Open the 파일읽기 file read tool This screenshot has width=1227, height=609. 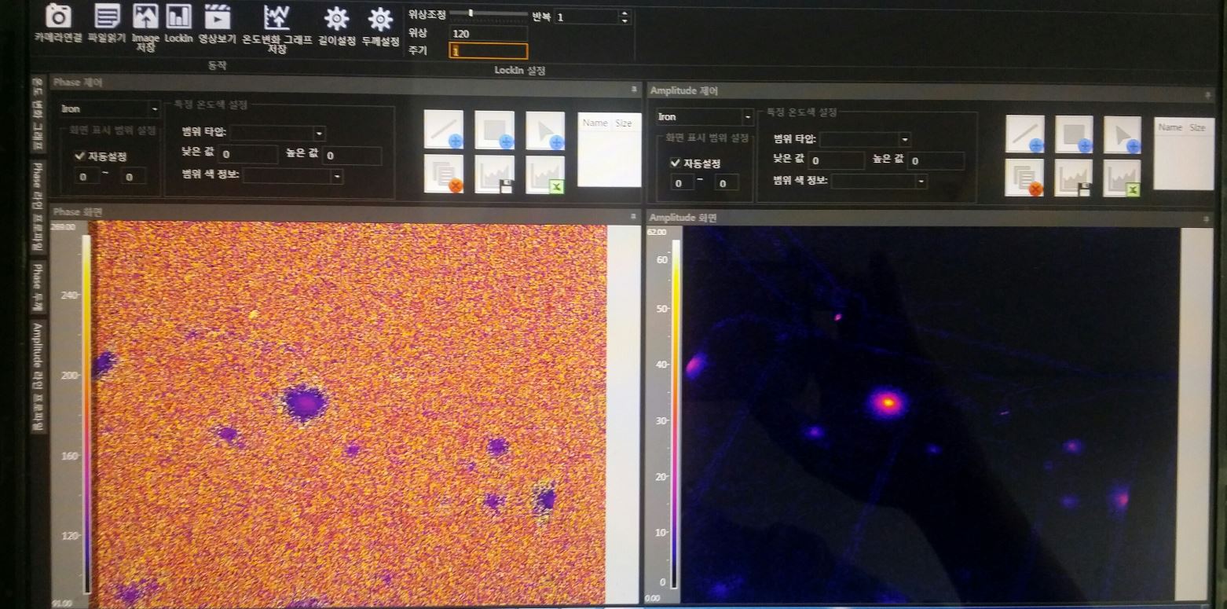click(x=107, y=16)
